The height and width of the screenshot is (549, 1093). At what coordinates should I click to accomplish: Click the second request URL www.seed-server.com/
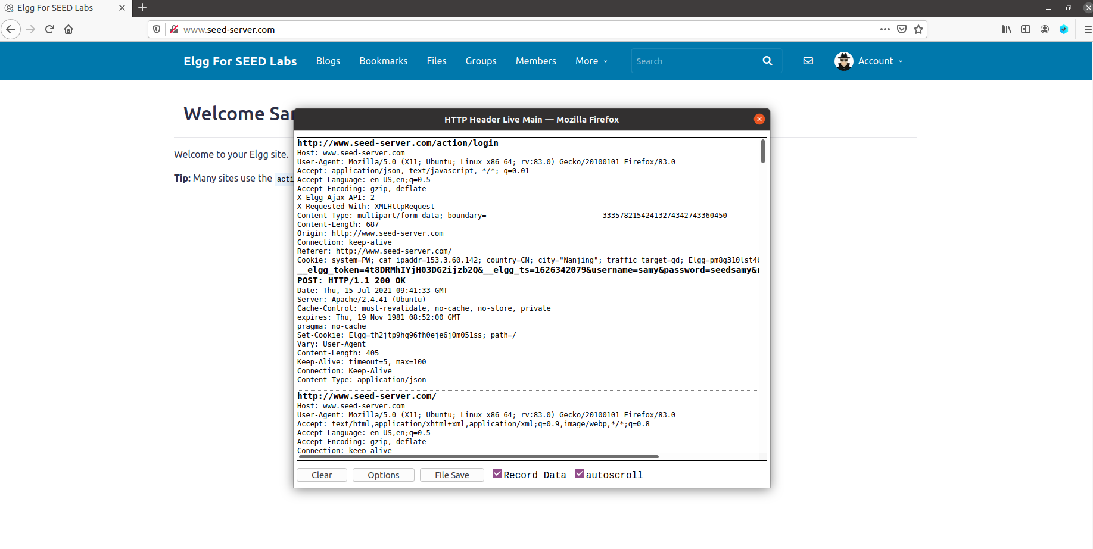click(367, 396)
